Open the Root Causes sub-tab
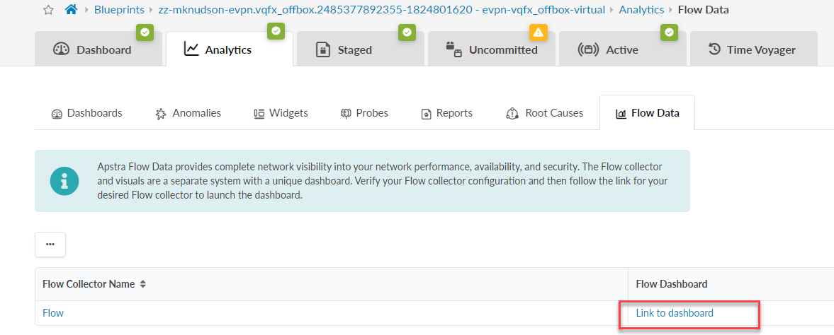The image size is (834, 335). coord(544,113)
